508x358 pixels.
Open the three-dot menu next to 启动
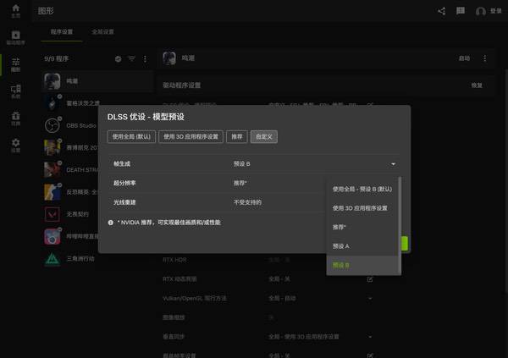click(484, 58)
